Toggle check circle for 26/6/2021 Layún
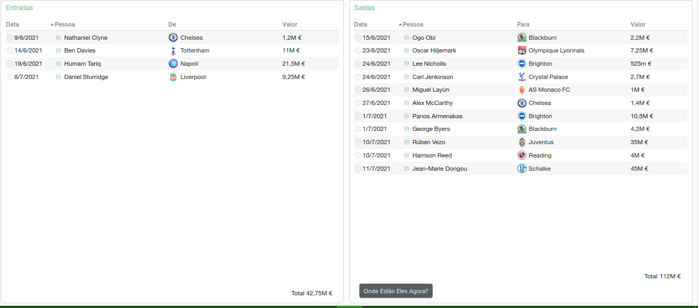 pyautogui.click(x=358, y=90)
